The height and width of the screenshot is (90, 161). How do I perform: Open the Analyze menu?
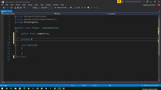pyautogui.click(x=49, y=5)
